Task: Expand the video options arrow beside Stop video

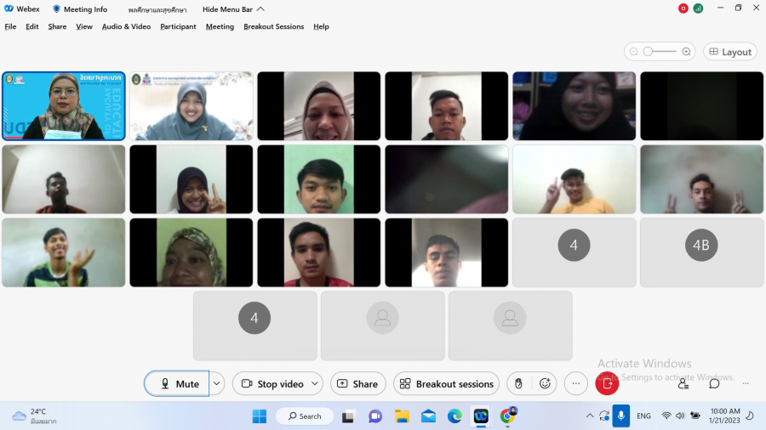Action: tap(315, 384)
